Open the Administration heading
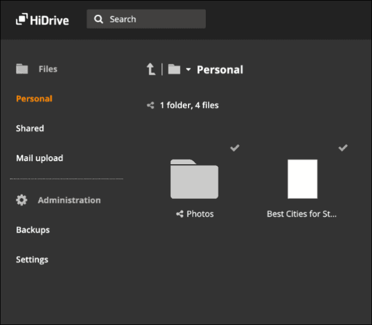 click(69, 200)
